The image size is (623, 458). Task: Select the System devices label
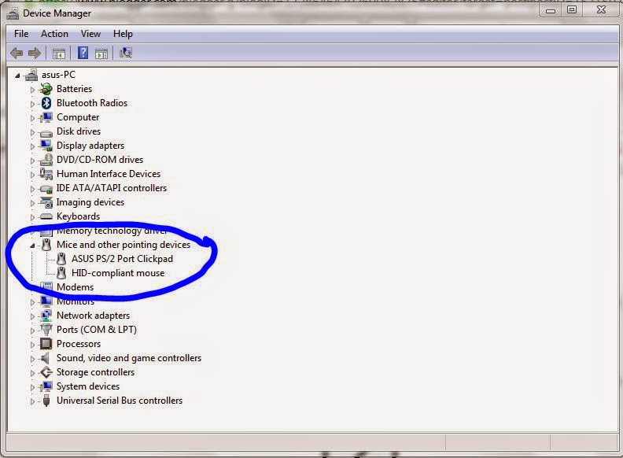coord(88,386)
